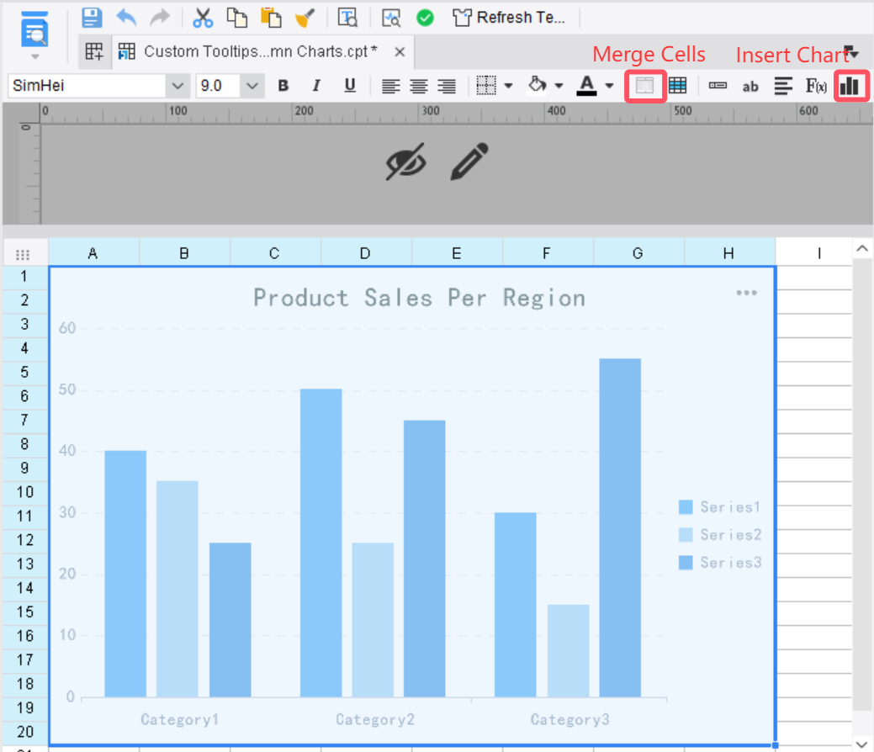Edit parameter pane with pencil icon
Image resolution: width=874 pixels, height=752 pixels.
469,162
